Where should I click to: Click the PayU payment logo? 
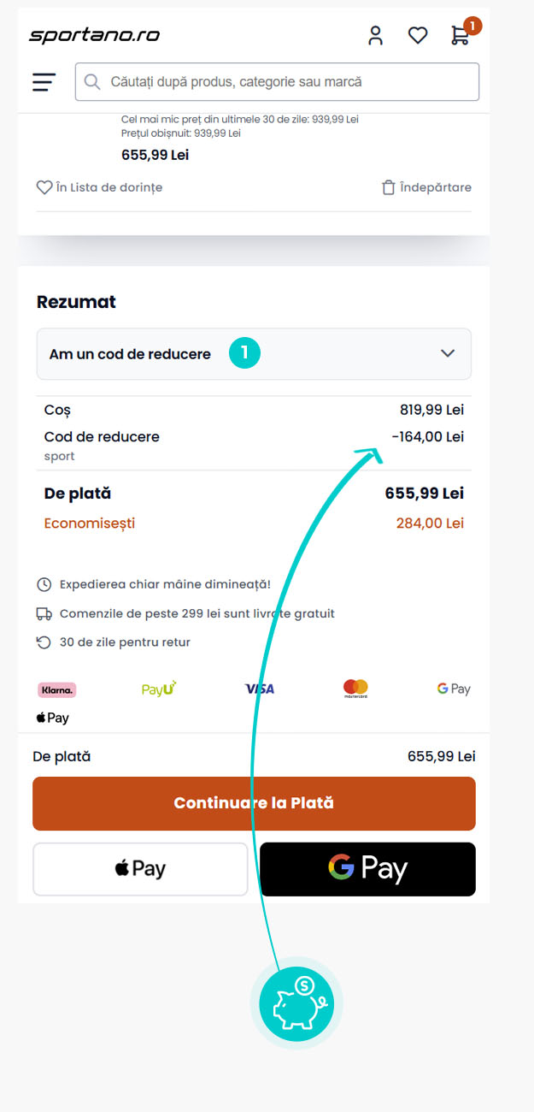[x=159, y=689]
